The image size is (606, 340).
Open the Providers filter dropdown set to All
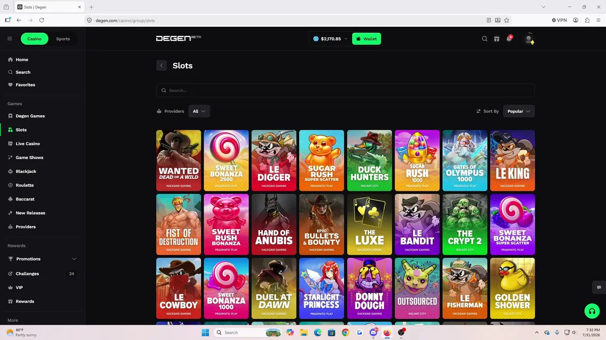coord(199,111)
